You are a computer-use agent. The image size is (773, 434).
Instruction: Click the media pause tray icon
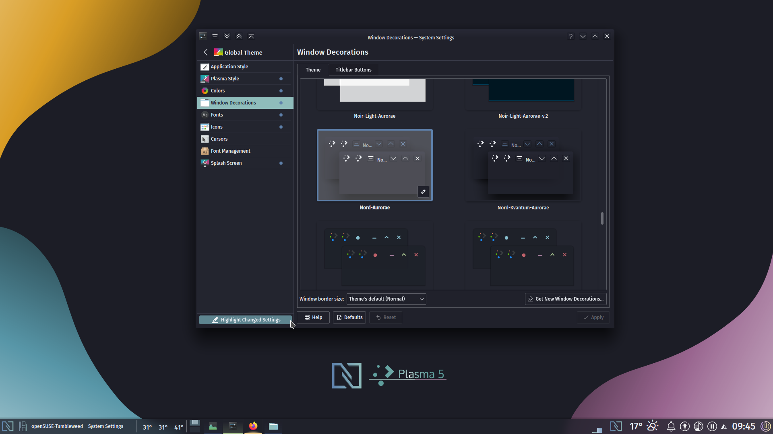tap(712, 426)
